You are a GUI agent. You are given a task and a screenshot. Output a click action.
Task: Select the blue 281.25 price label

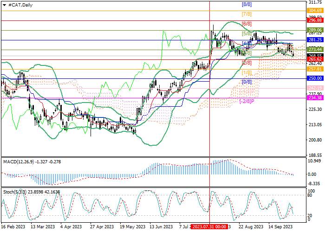pos(315,40)
